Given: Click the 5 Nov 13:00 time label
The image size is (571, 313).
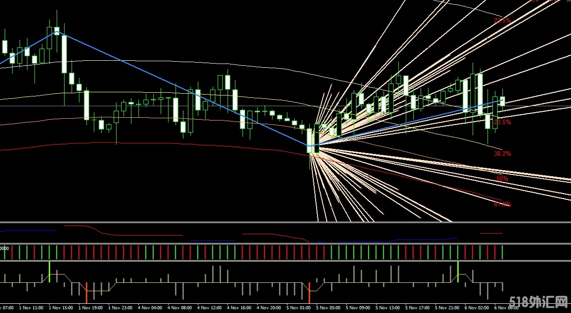Looking at the screenshot, I should [388, 307].
